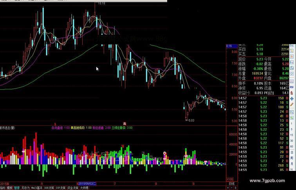This screenshot has height=190, width=296.
Task: Click the red S icon in sidebar
Action: pos(292,93)
